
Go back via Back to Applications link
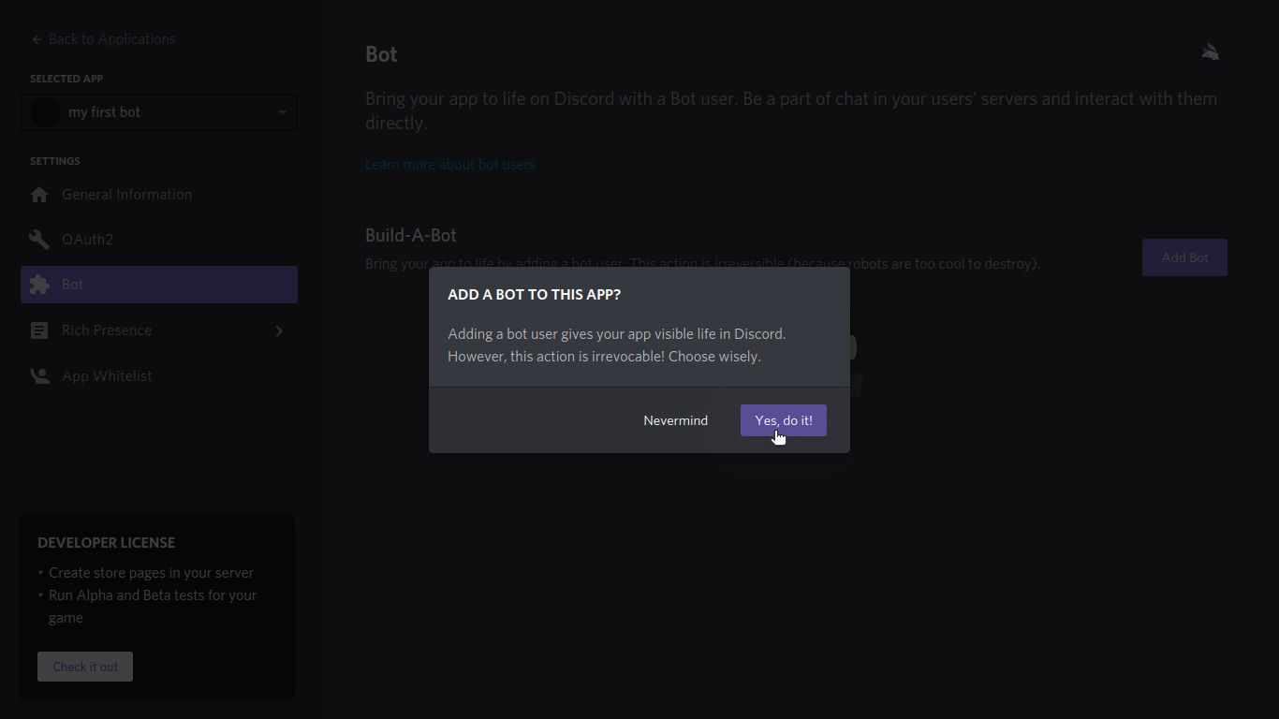tap(103, 39)
